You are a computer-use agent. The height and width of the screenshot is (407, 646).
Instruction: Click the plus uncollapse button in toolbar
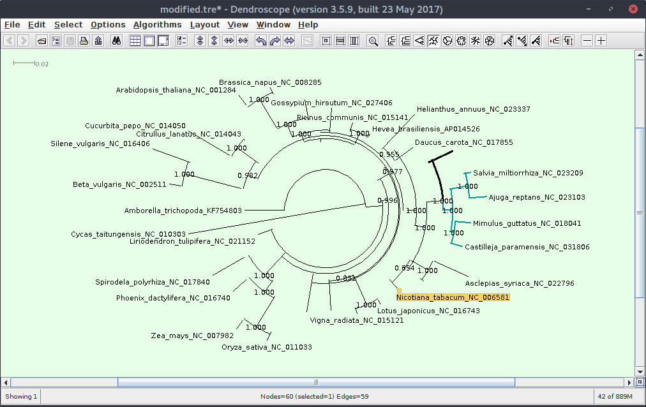click(601, 41)
